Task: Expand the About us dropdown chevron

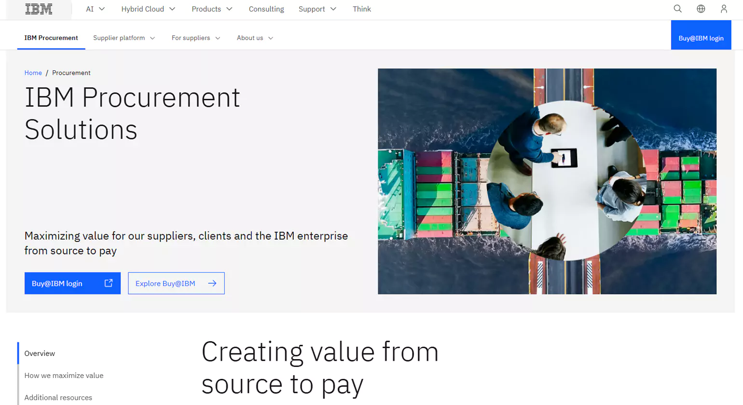Action: tap(271, 38)
